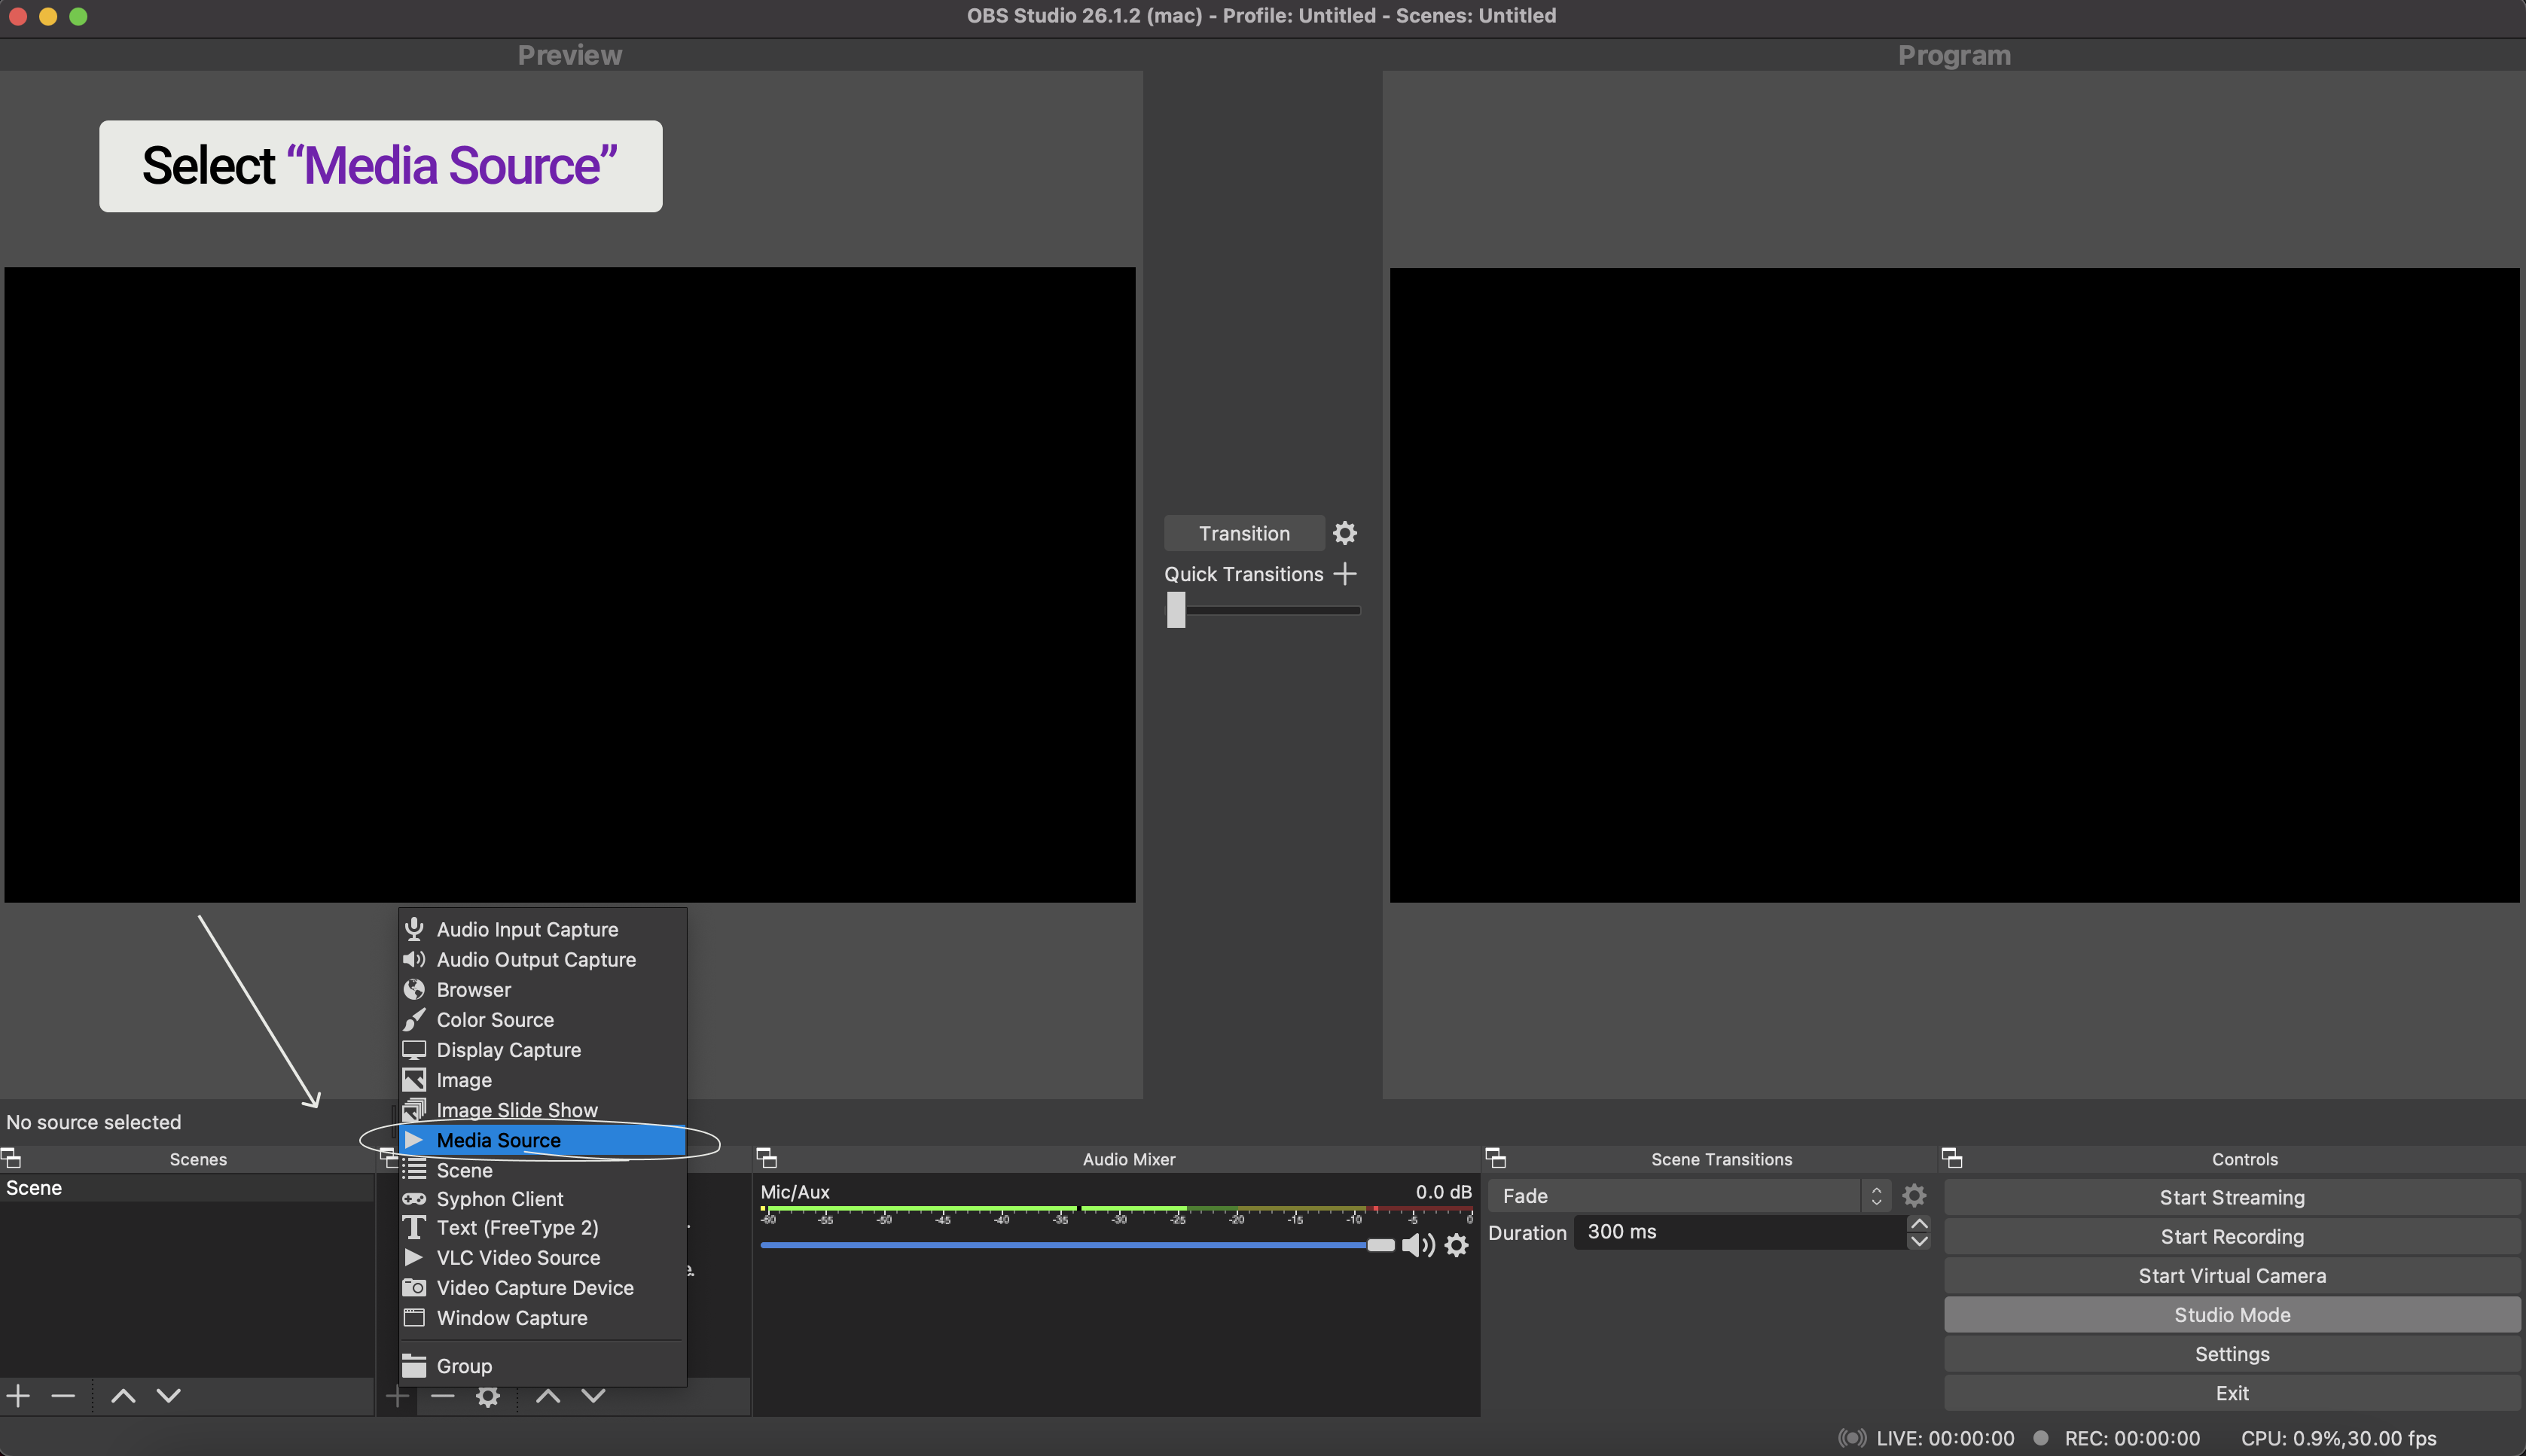Screen dimensions: 2526x1456
Task: Select Scene in context menu list
Action: pos(463,1168)
